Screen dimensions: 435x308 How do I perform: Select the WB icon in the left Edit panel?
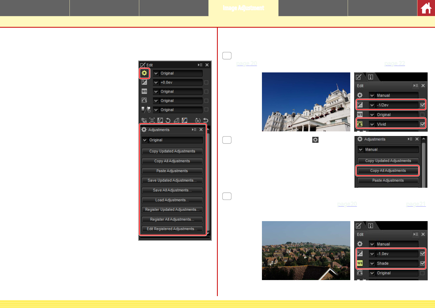pos(144,91)
